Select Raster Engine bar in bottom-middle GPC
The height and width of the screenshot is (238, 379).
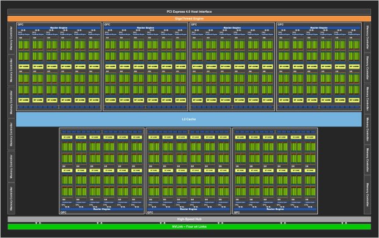(x=188, y=209)
